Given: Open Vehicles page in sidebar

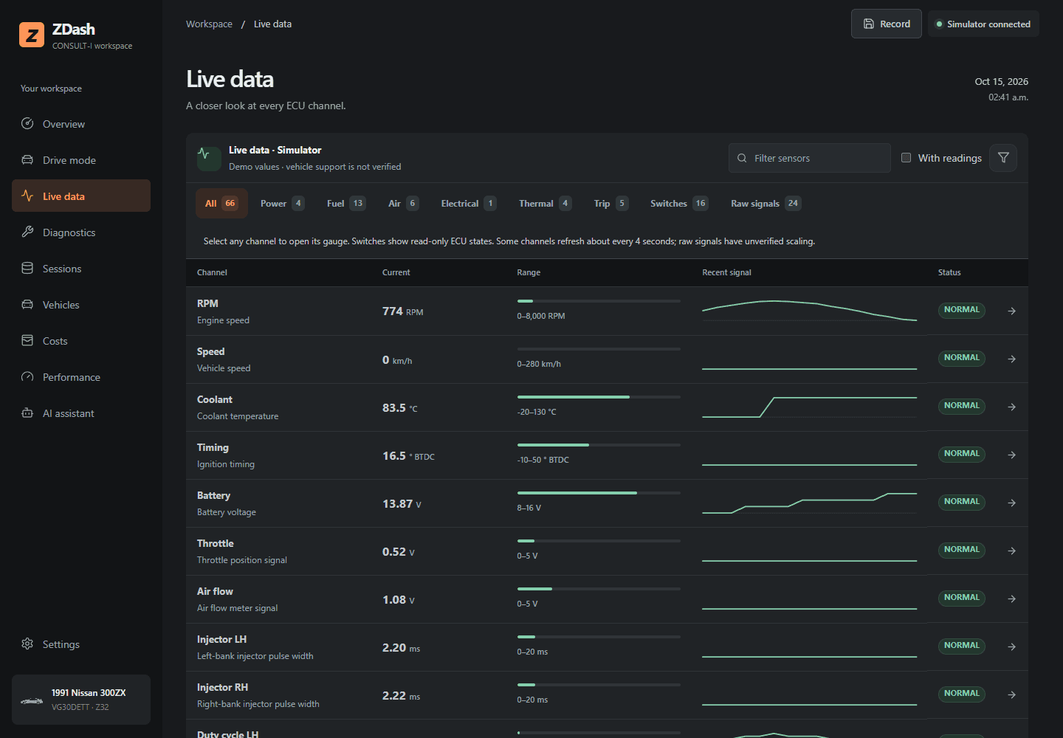Looking at the screenshot, I should tap(81, 305).
